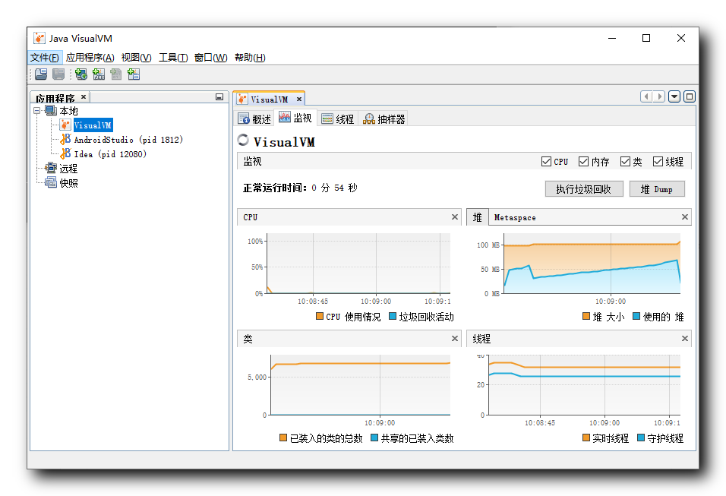Open the 视图(V) menu
The width and height of the screenshot is (726, 496).
(x=136, y=58)
